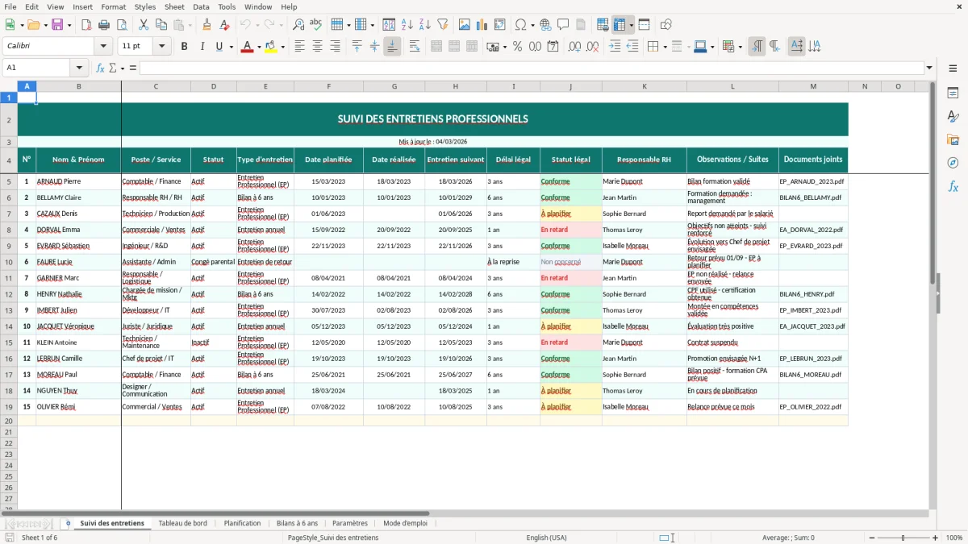Toggle left-to-right text direction

(x=757, y=47)
